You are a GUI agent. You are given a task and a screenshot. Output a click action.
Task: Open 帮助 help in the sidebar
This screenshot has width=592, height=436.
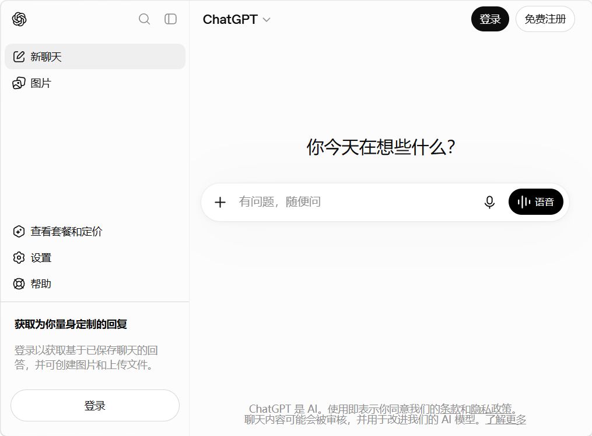95,283
